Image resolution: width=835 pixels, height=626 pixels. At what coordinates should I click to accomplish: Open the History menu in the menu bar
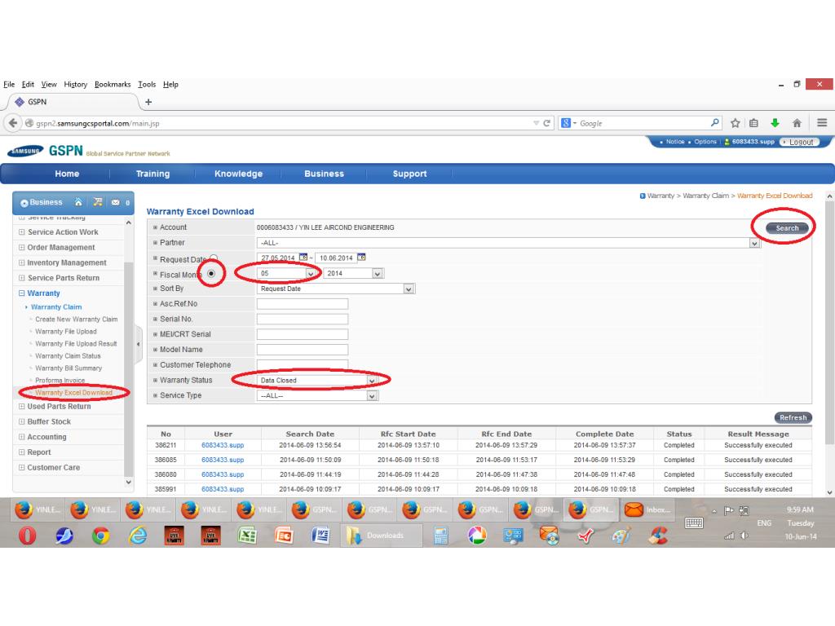75,84
